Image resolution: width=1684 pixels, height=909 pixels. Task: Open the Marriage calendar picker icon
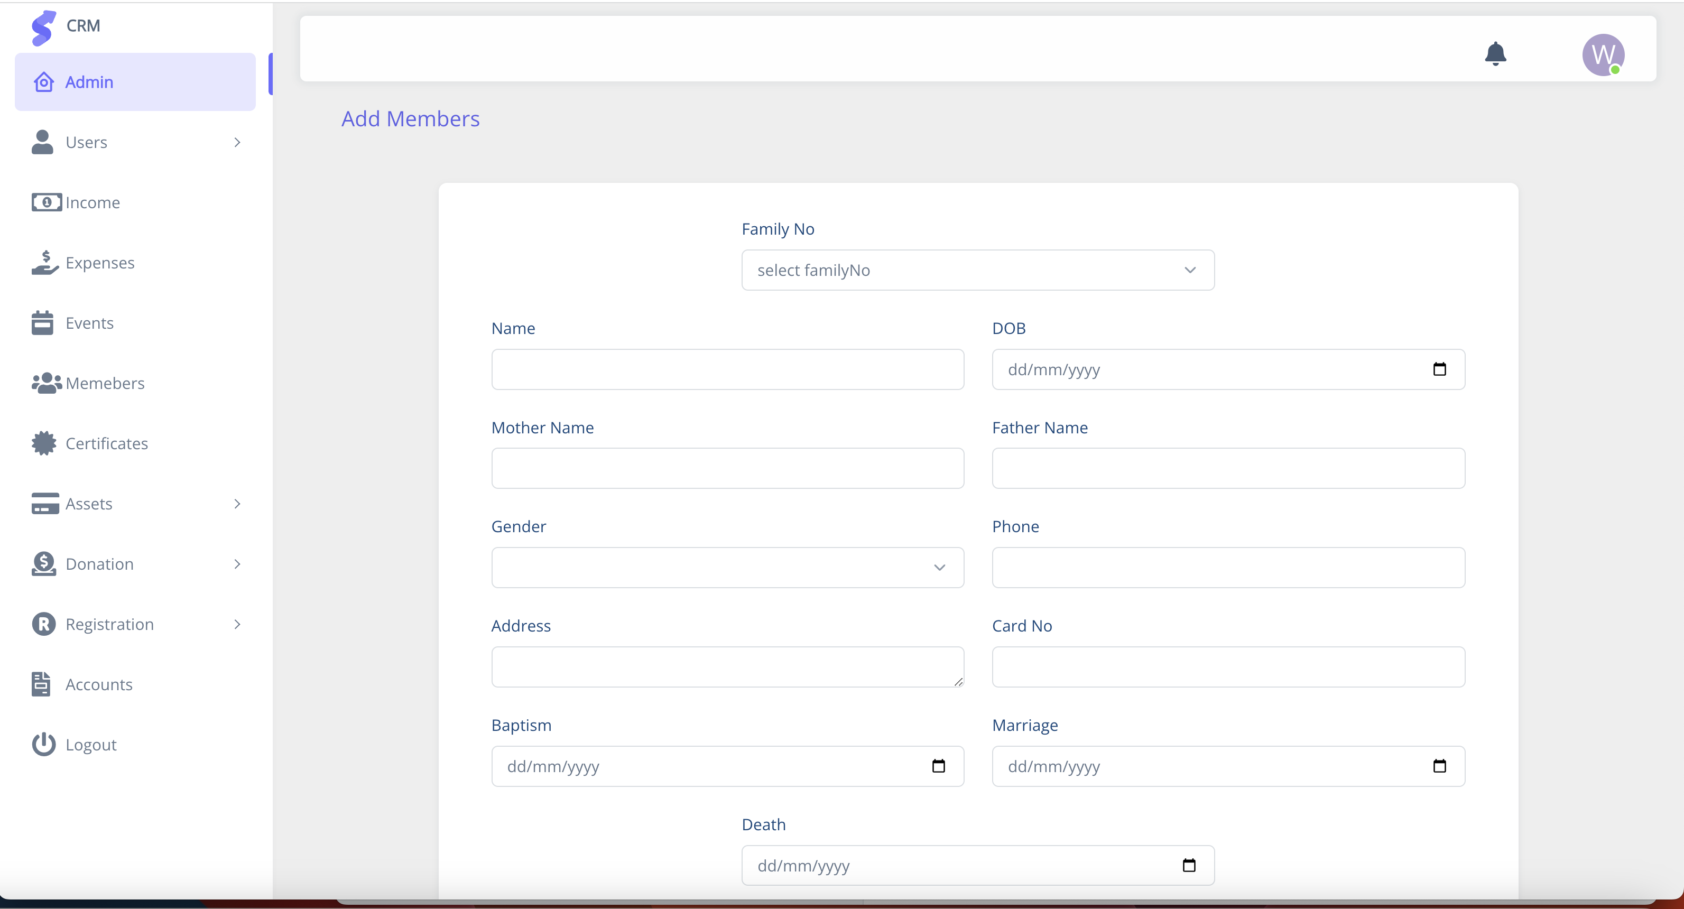tap(1439, 766)
